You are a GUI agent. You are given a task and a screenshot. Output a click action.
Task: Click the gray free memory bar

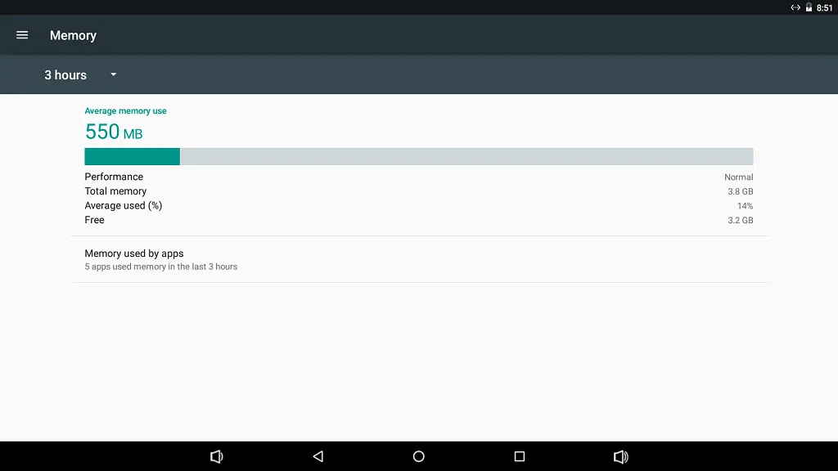point(466,156)
